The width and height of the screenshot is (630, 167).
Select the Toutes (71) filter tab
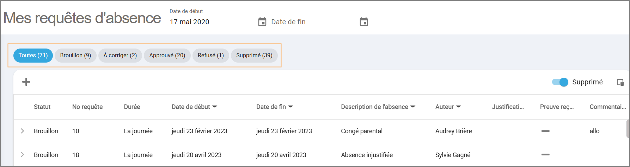coord(33,56)
